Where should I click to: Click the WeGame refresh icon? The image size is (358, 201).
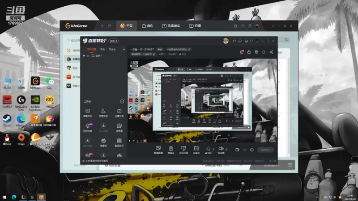109,26
